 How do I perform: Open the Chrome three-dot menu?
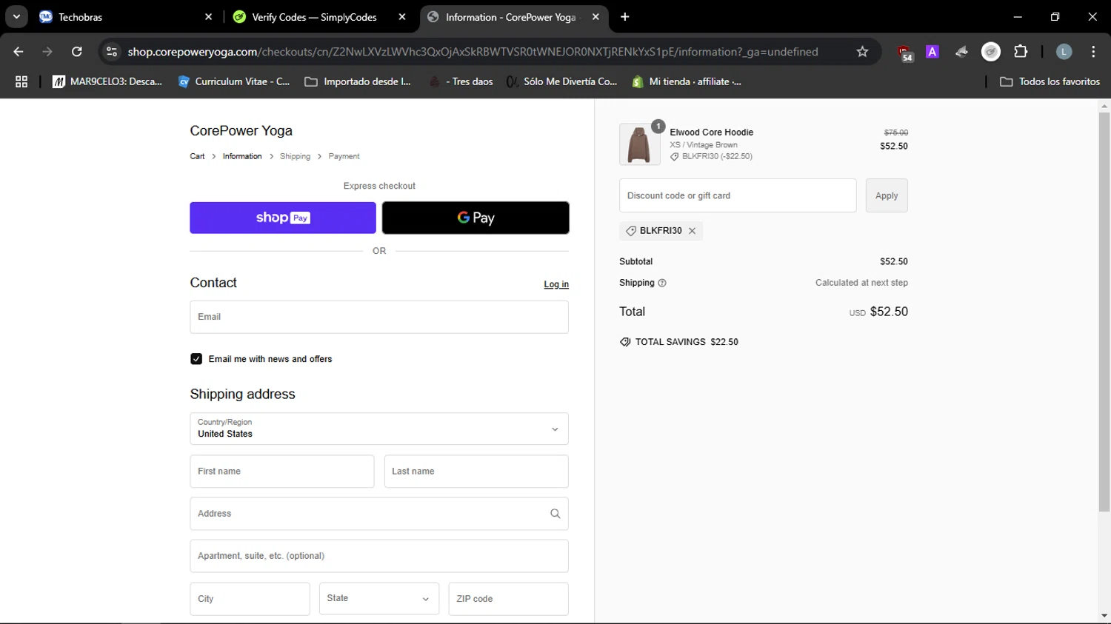click(1093, 52)
